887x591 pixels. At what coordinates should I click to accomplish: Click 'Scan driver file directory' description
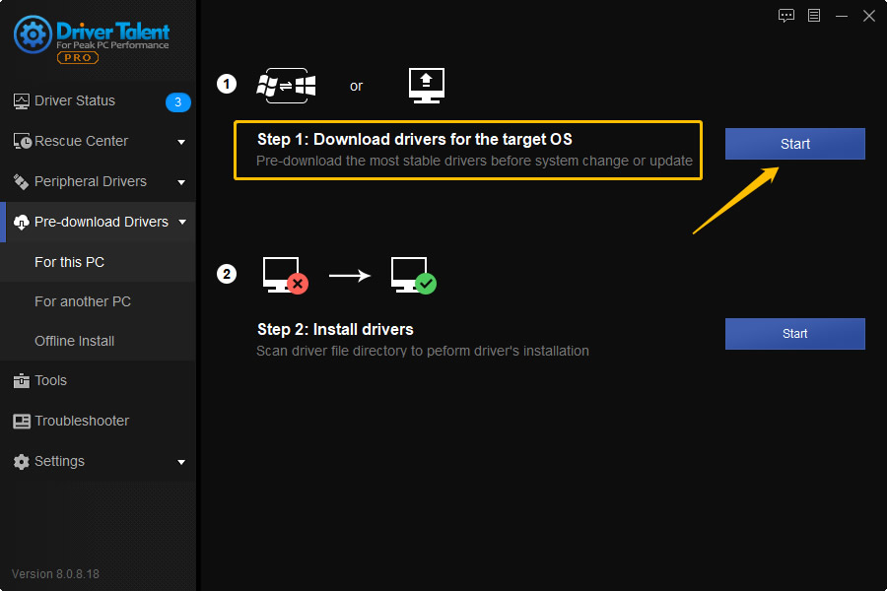423,352
